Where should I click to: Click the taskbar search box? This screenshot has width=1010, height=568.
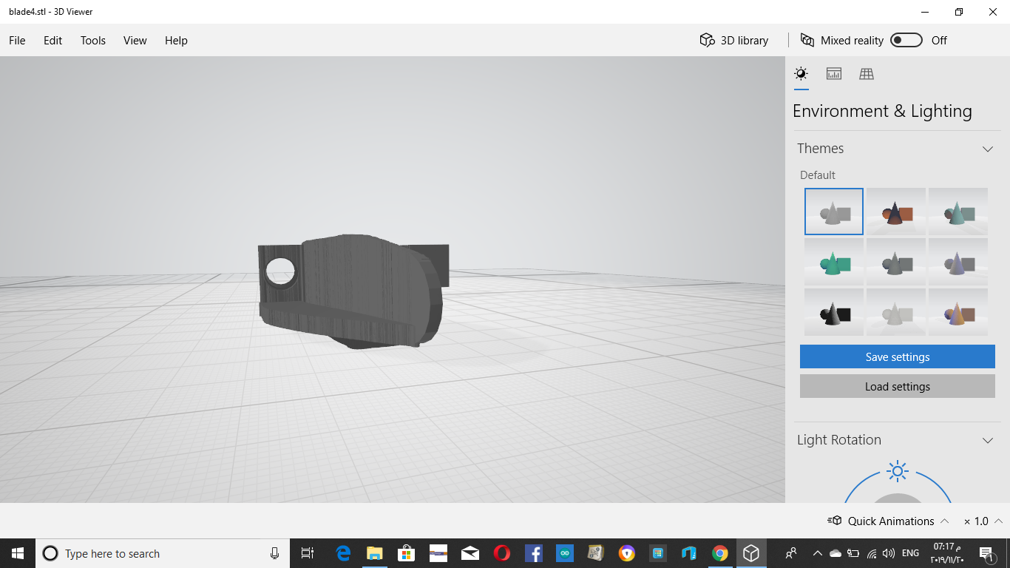[x=162, y=553]
